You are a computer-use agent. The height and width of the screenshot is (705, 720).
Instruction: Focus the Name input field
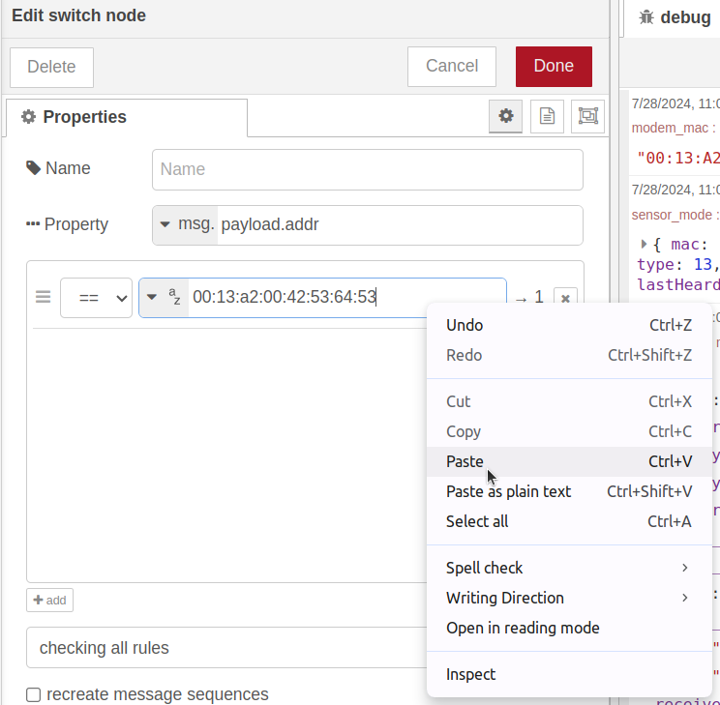[x=368, y=169]
